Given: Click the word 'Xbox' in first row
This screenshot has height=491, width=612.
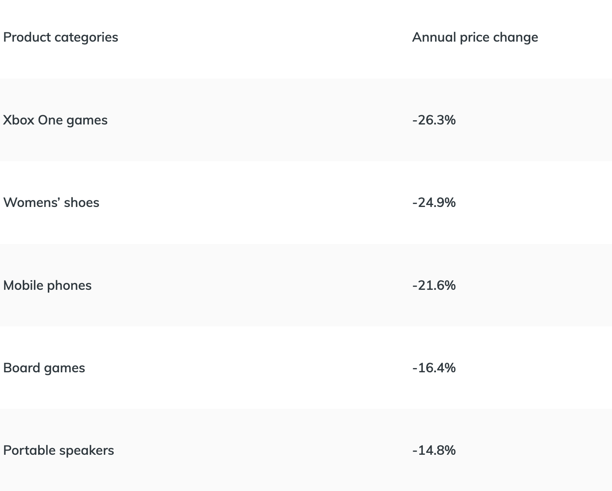Looking at the screenshot, I should click(x=18, y=120).
